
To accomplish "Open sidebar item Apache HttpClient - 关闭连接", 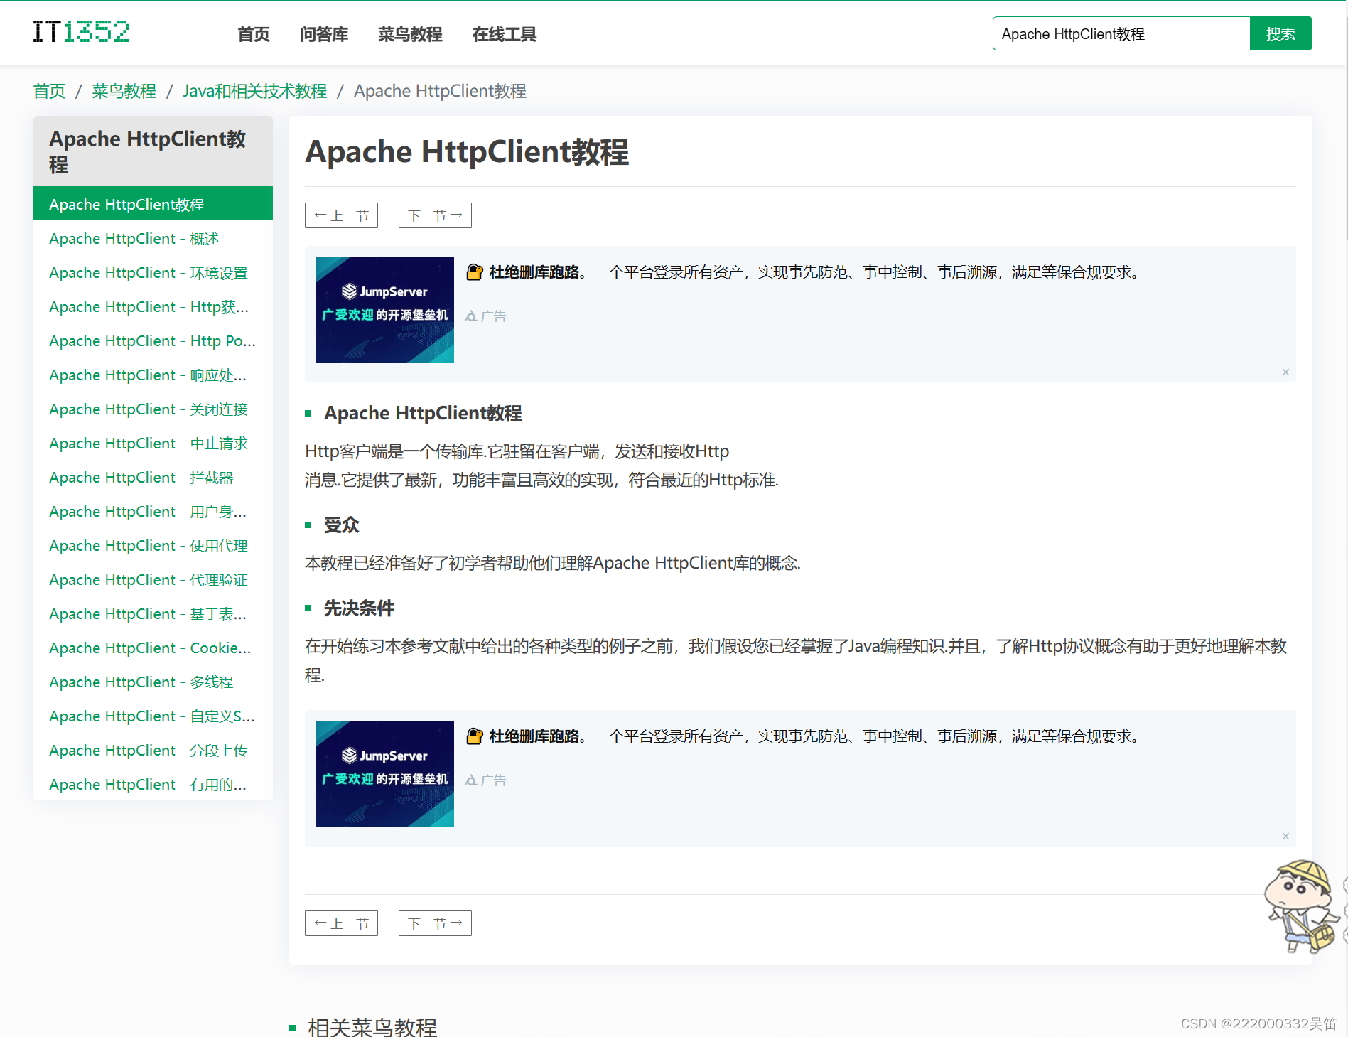I will coord(153,409).
